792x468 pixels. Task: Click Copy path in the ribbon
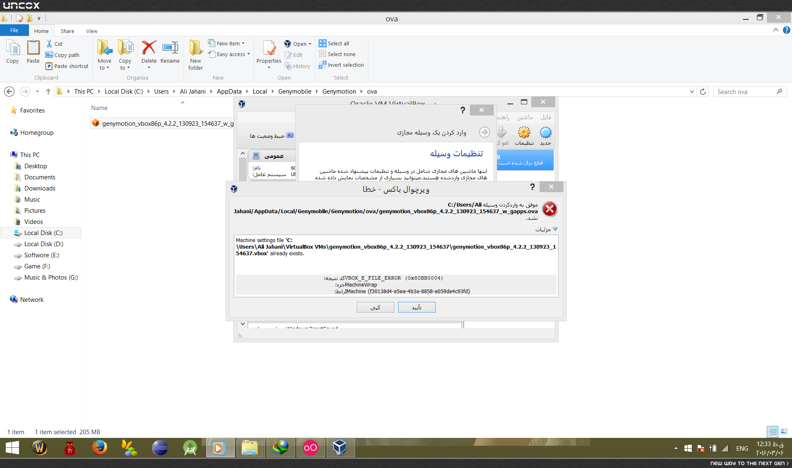pos(62,55)
